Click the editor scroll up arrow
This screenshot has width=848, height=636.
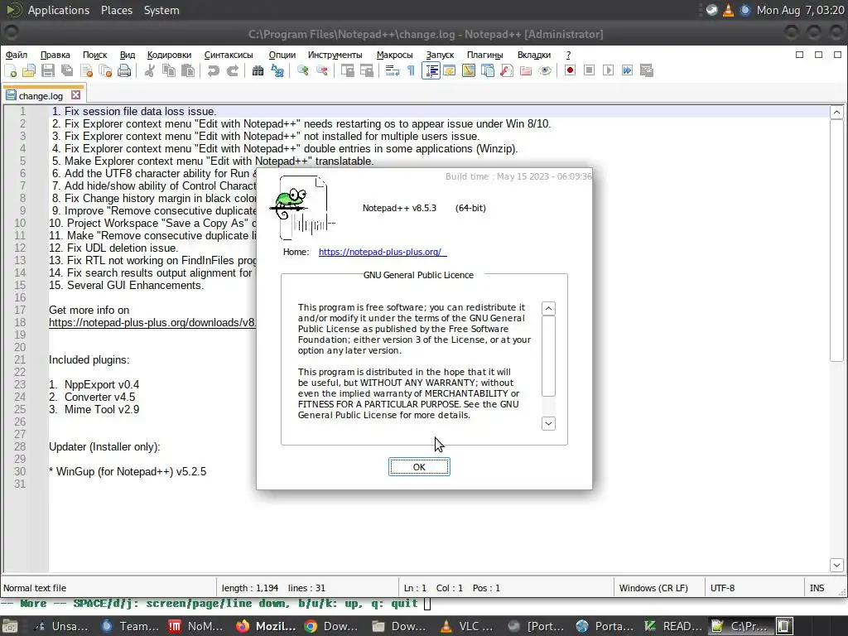click(x=836, y=113)
